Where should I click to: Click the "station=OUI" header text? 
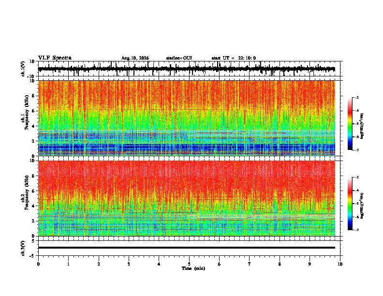(179, 58)
